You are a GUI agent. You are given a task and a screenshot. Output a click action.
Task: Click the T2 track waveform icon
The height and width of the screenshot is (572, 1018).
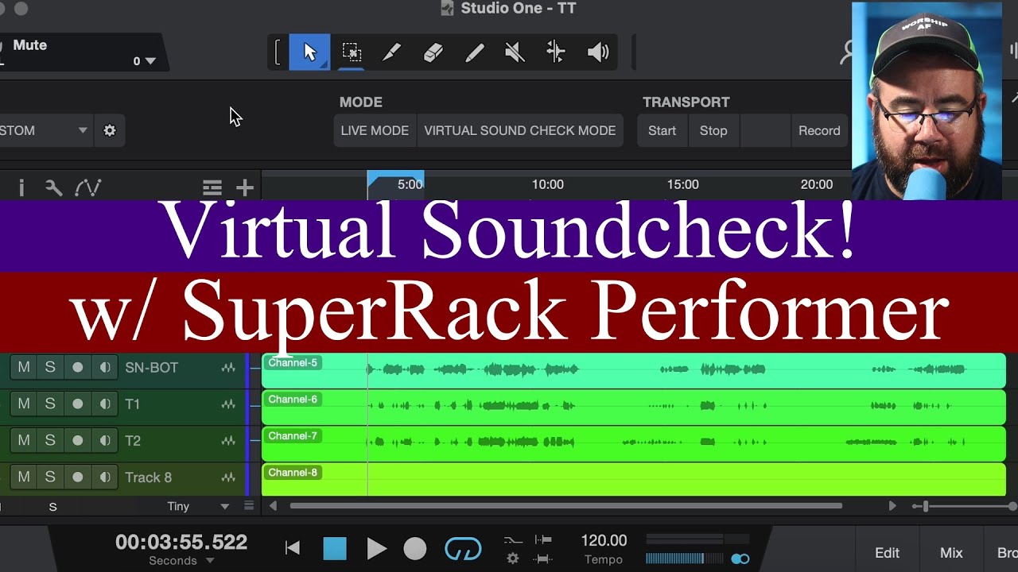point(228,441)
